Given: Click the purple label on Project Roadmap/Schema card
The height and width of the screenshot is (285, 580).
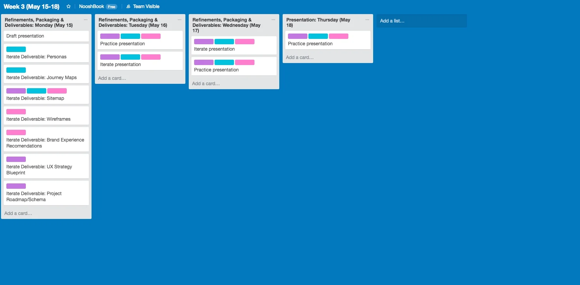Looking at the screenshot, I should click(16, 186).
